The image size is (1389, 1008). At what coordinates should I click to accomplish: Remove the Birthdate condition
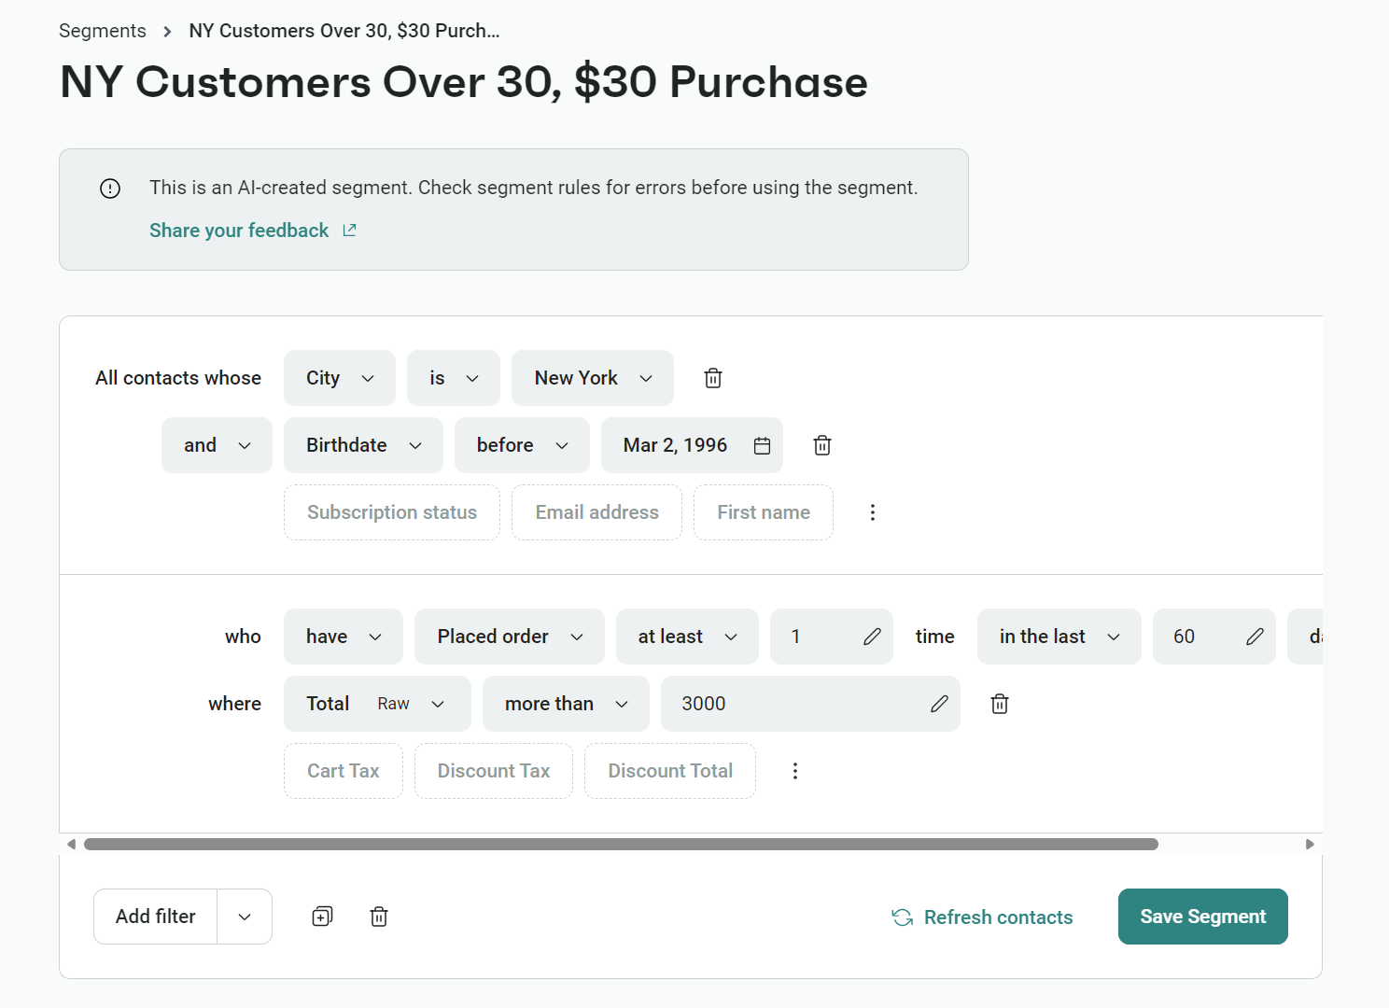pyautogui.click(x=821, y=445)
